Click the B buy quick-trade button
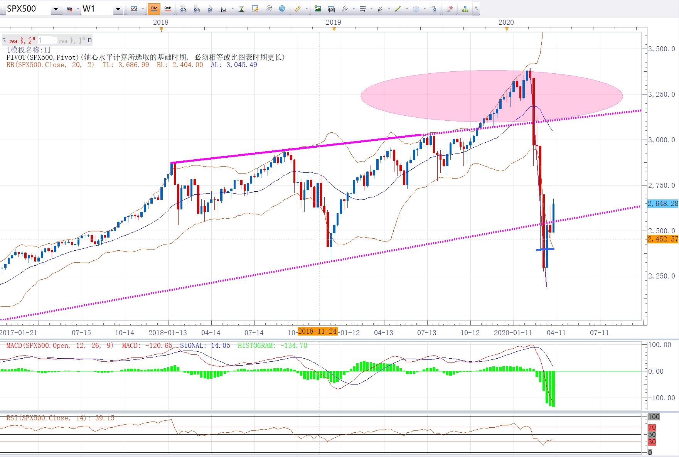The image size is (679, 457). (90, 40)
